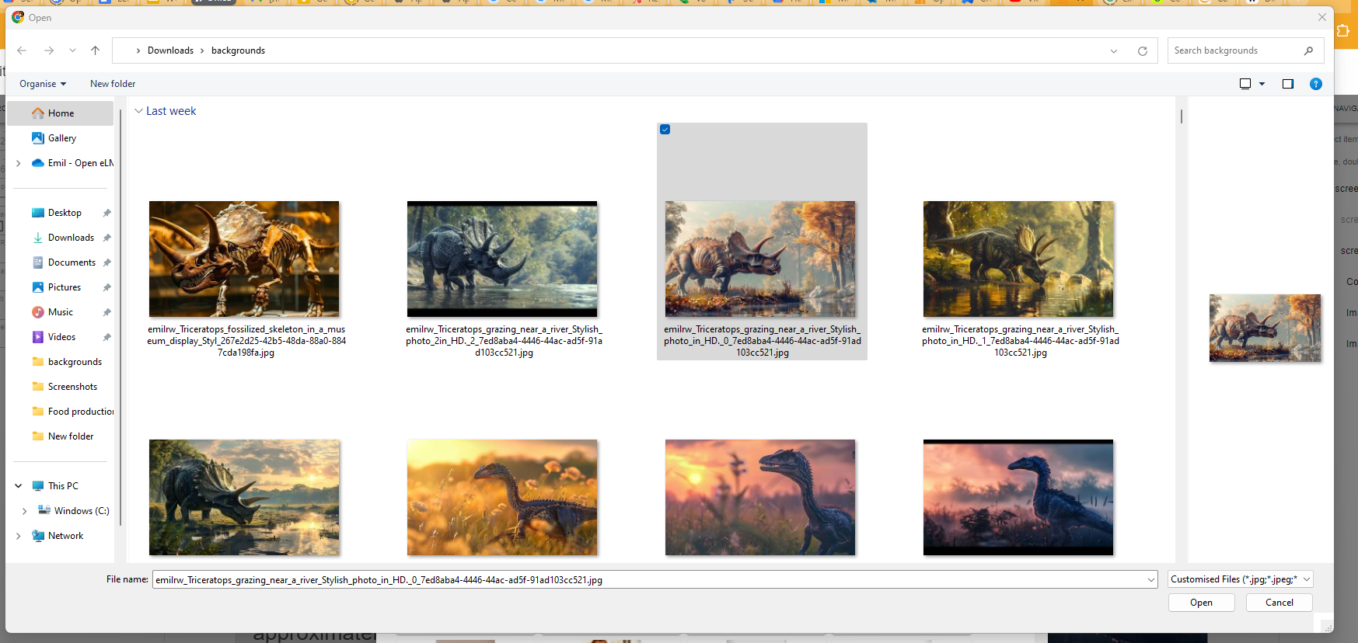Refresh the backgrounds folder view
This screenshot has width=1358, height=643.
pyautogui.click(x=1142, y=51)
